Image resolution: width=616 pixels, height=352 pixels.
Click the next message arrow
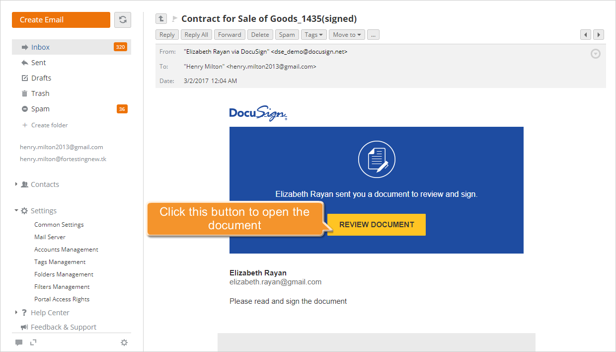tap(599, 34)
